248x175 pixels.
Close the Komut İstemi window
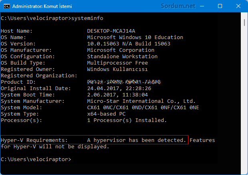point(238,6)
